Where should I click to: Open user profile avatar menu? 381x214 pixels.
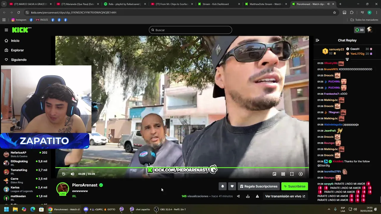(370, 30)
